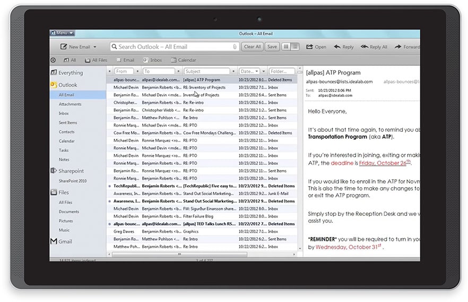Click the Save search button

coord(272,47)
